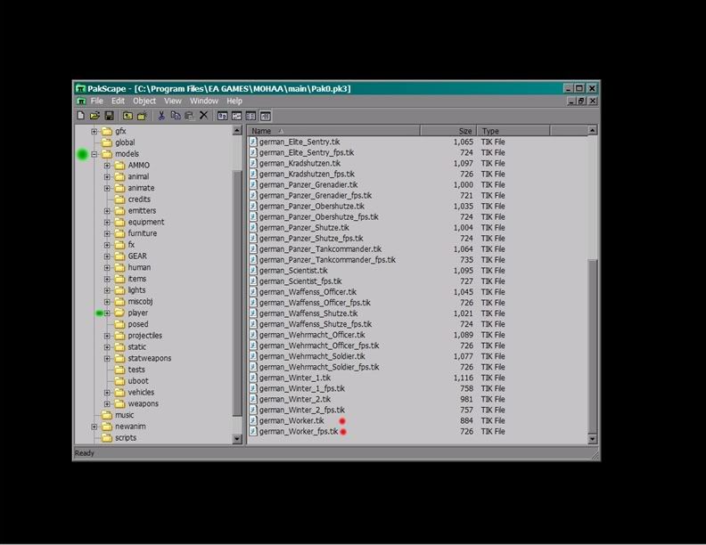
Task: Select german_Elite_Sentry.tik file name
Action: tap(300, 142)
